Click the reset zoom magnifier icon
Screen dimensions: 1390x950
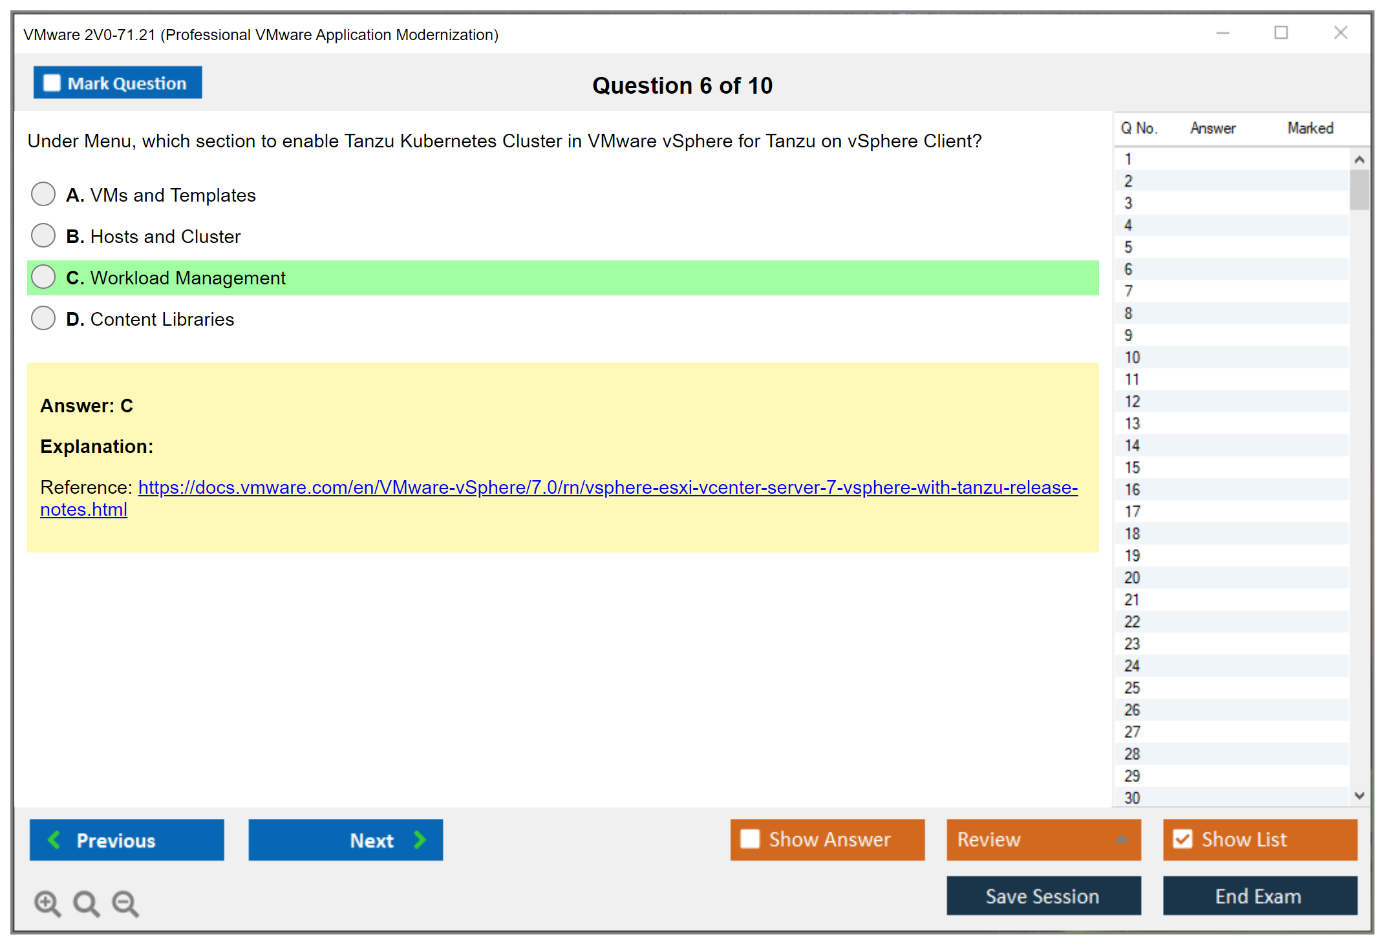[86, 903]
